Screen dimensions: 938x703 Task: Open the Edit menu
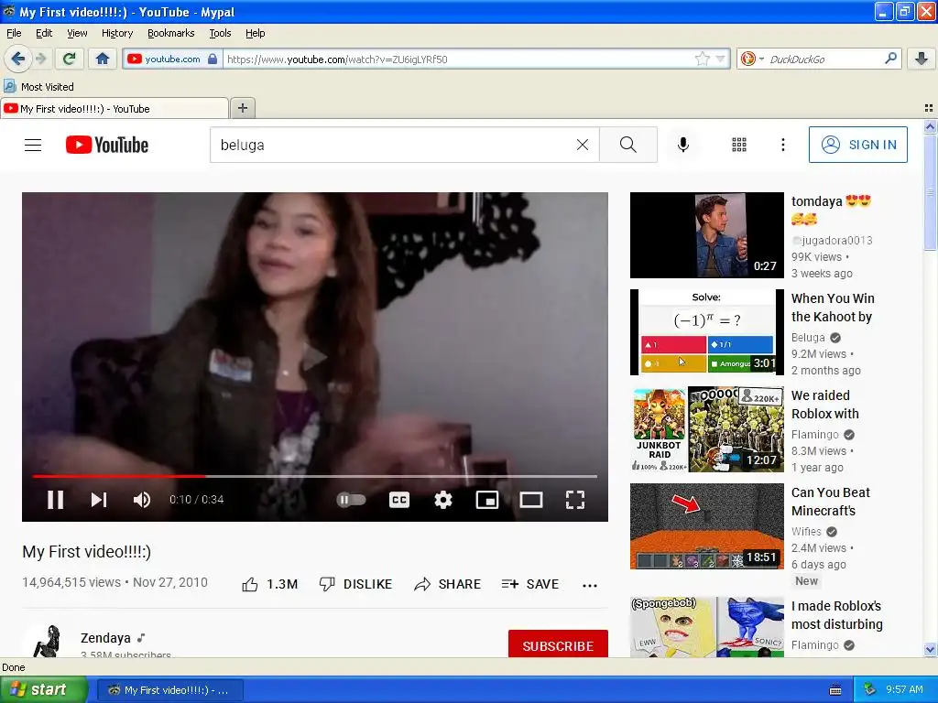pyautogui.click(x=44, y=33)
